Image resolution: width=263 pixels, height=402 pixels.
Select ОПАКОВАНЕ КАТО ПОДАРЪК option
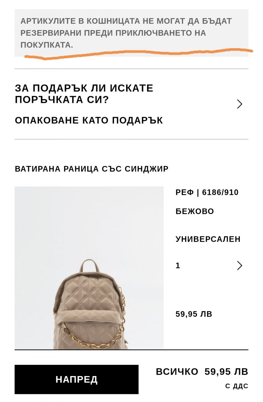point(89,120)
